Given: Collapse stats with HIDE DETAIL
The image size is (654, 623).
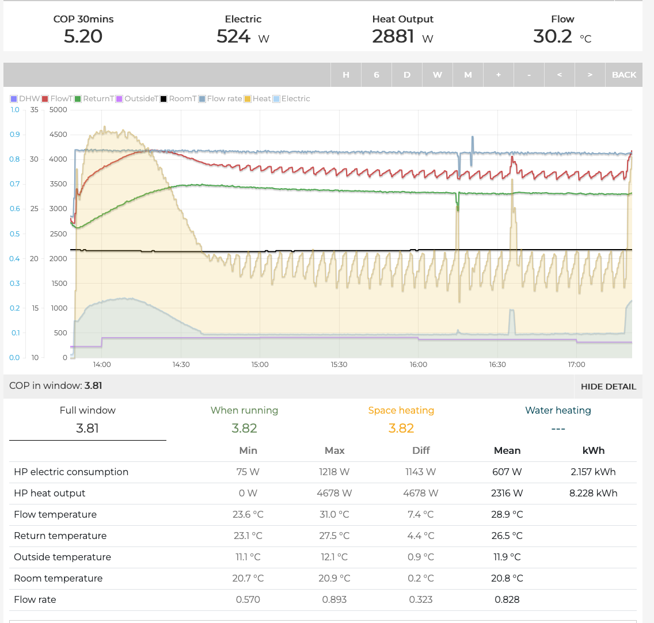Looking at the screenshot, I should 608,387.
